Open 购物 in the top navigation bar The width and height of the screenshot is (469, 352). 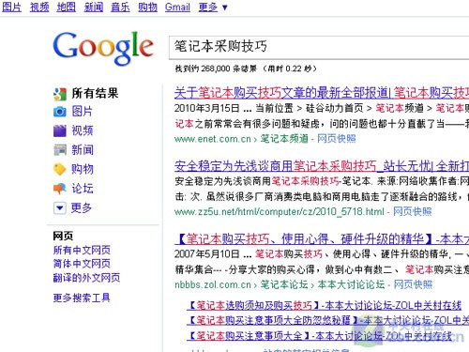coord(148,7)
